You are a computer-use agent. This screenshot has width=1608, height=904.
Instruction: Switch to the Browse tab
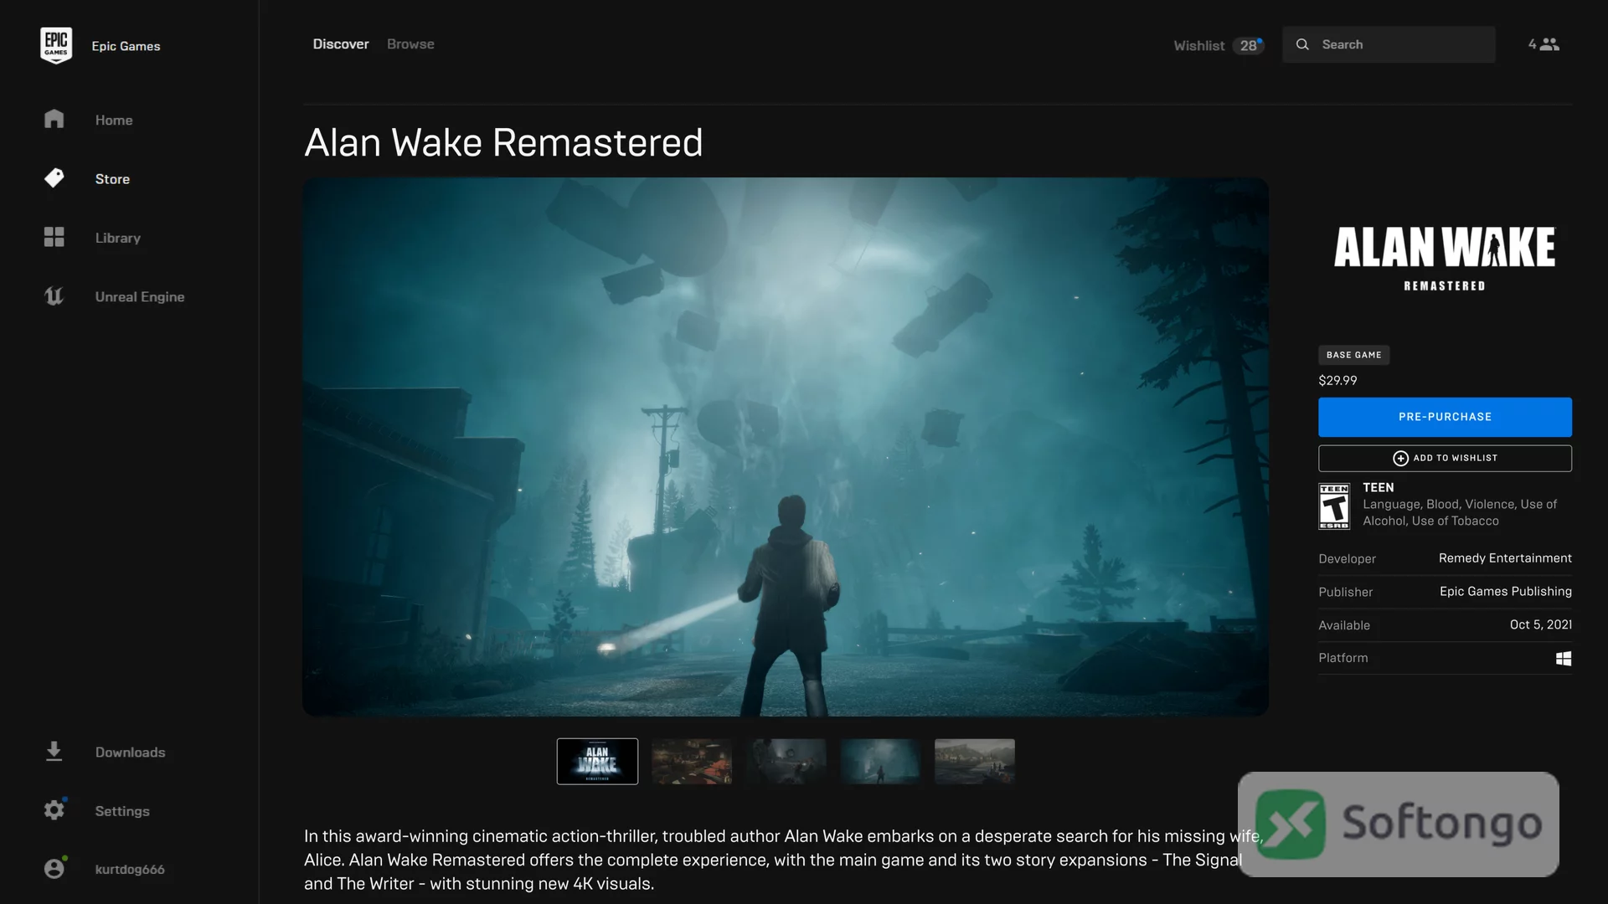[410, 44]
